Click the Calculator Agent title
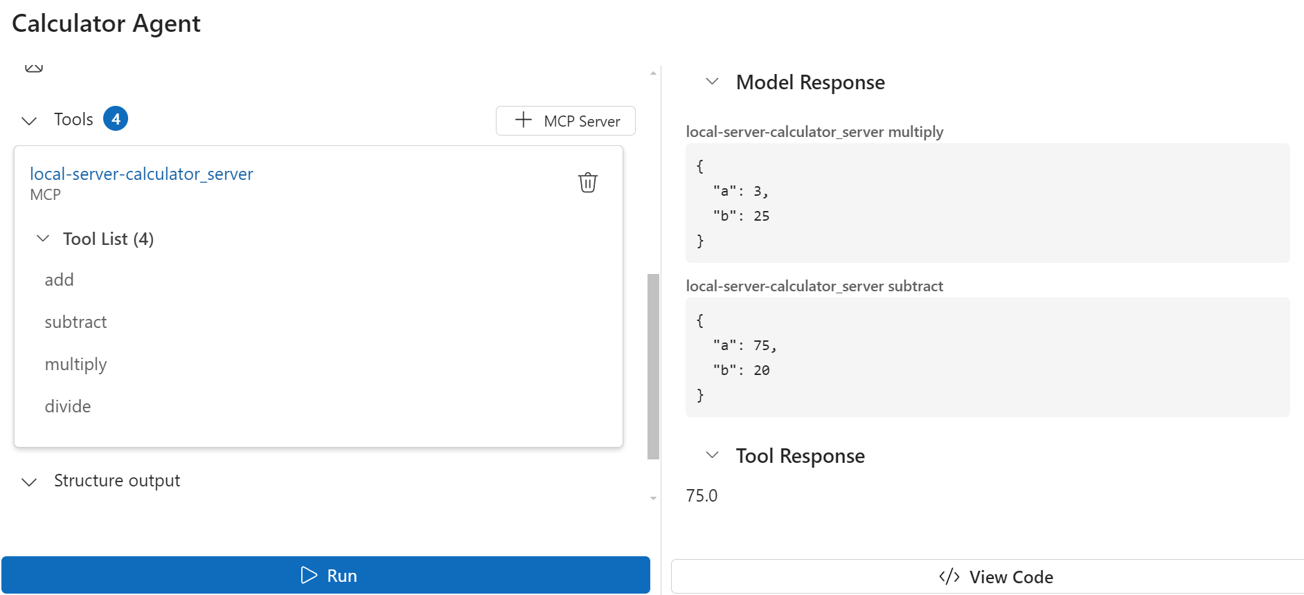This screenshot has height=595, width=1304. pyautogui.click(x=106, y=24)
